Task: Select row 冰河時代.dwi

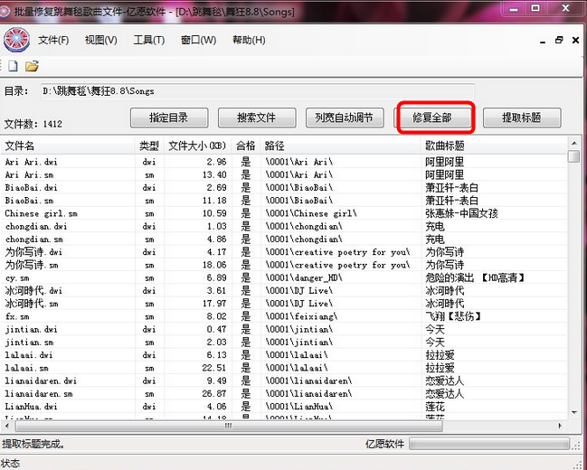Action: point(284,290)
